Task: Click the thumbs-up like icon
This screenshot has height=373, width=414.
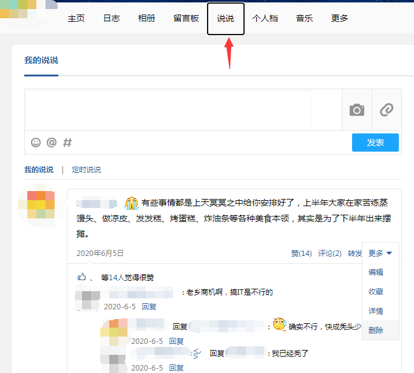Action: (81, 277)
